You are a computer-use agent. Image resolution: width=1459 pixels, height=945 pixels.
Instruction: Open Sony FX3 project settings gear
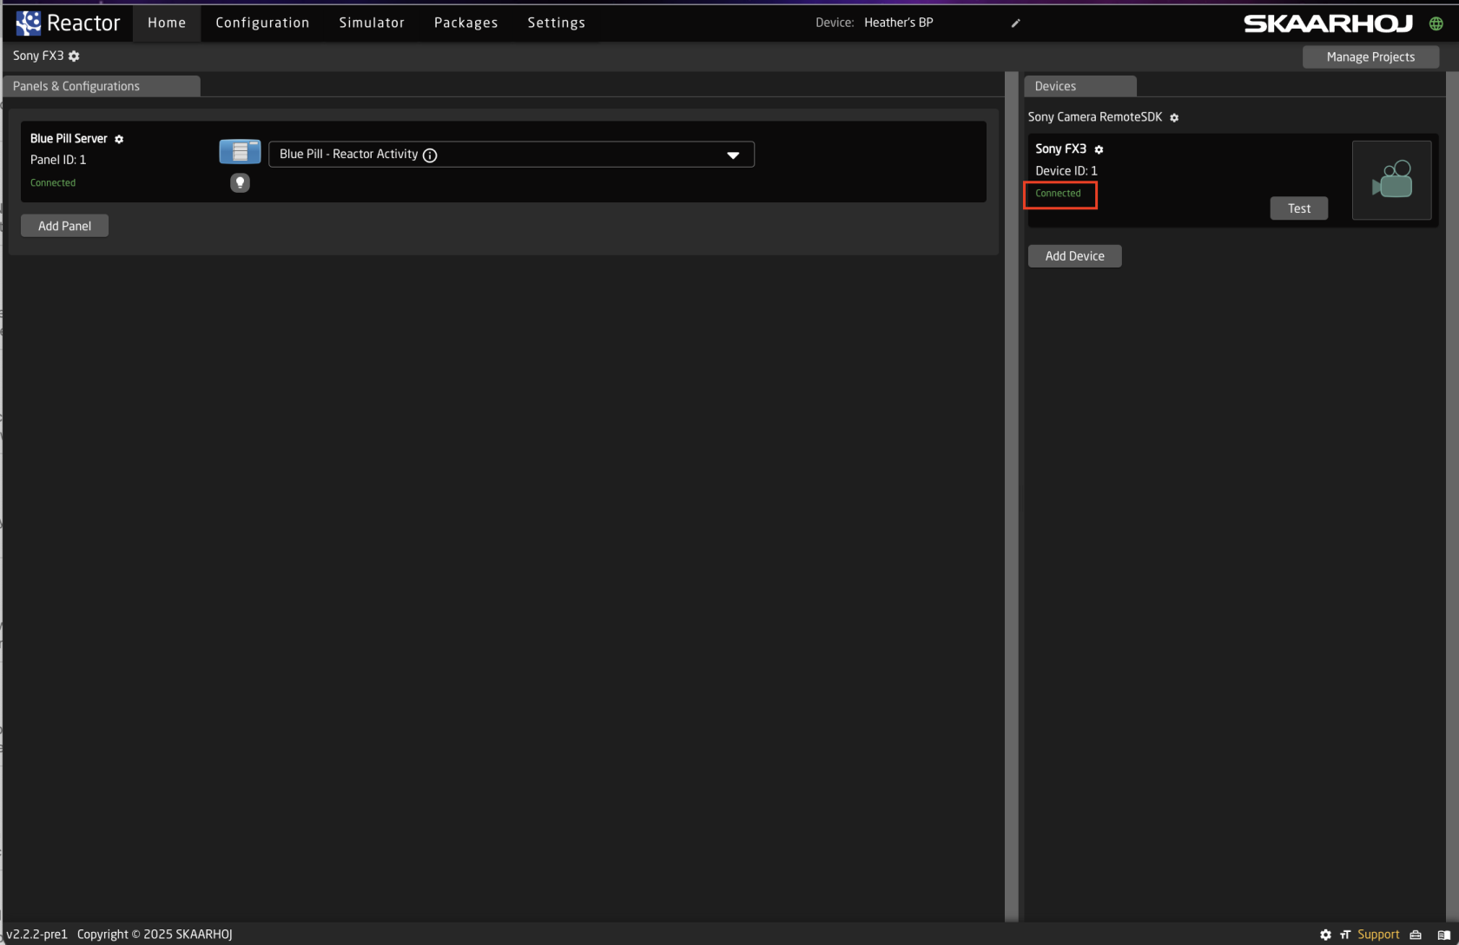(x=74, y=56)
